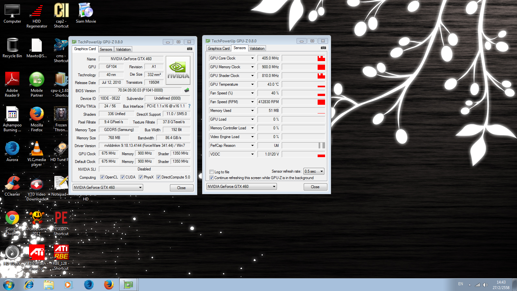Open YTD Video Downloader desktop icon
The height and width of the screenshot is (291, 517).
click(37, 189)
